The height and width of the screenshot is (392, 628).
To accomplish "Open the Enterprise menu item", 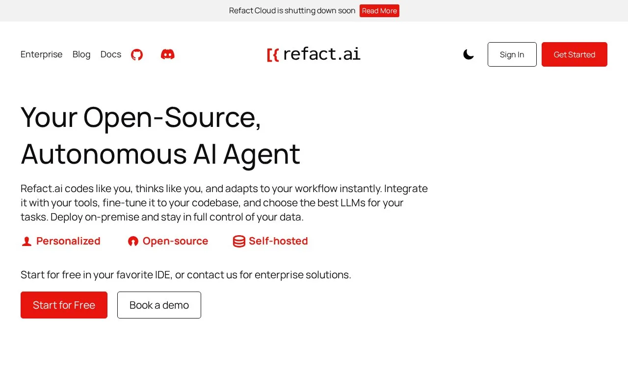I will coord(42,54).
